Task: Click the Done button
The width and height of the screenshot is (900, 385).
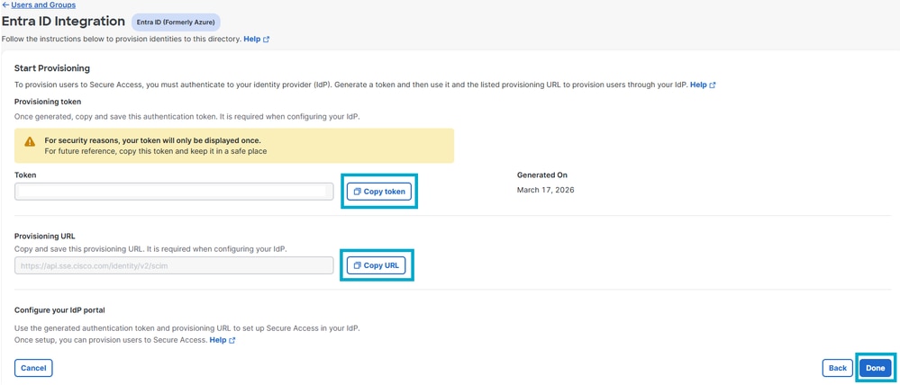Action: click(x=876, y=369)
